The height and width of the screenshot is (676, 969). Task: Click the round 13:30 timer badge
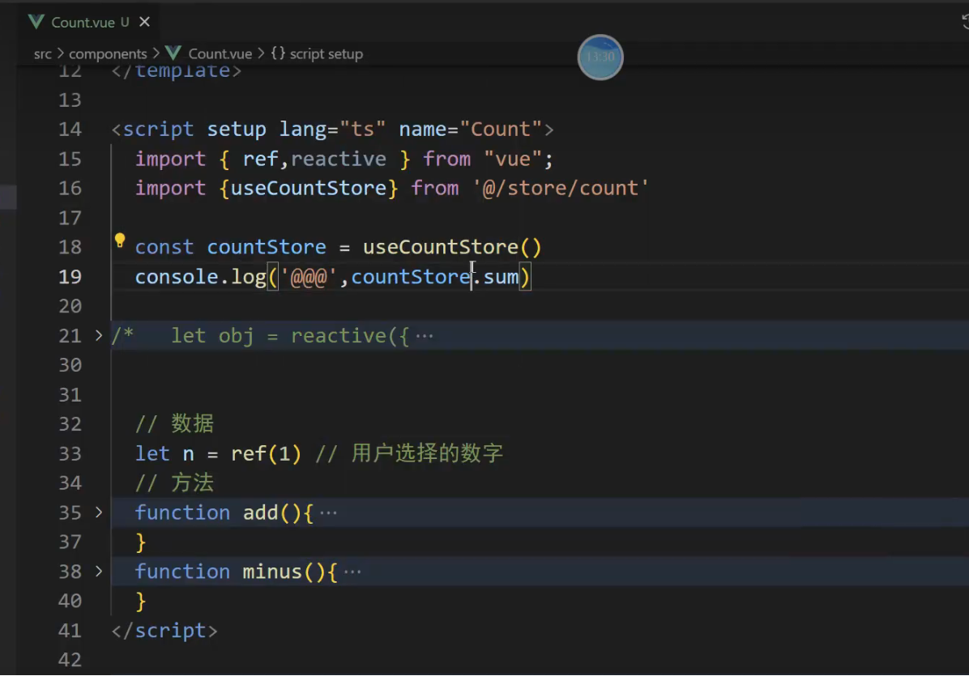[x=600, y=57]
